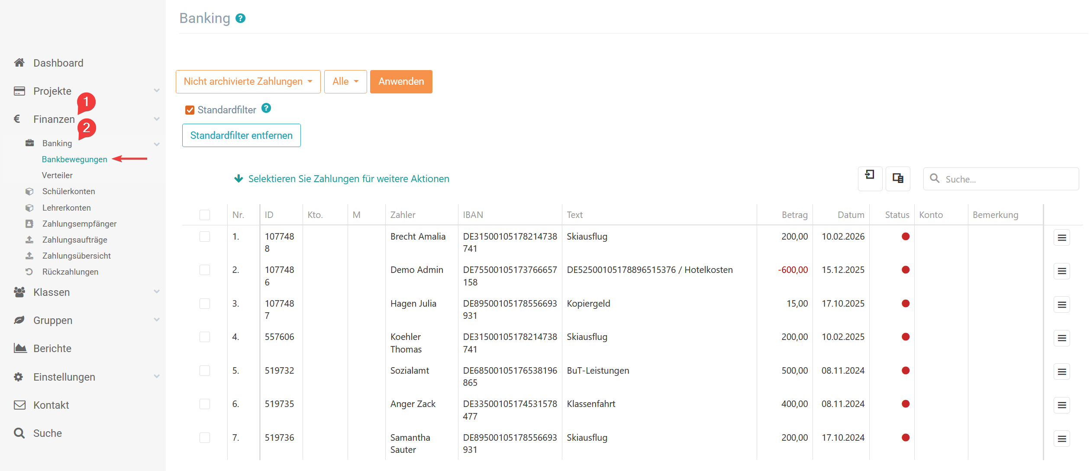Open row menu for Brecht Amalia payment
Screen dimensions: 1090x471
pyautogui.click(x=1061, y=237)
